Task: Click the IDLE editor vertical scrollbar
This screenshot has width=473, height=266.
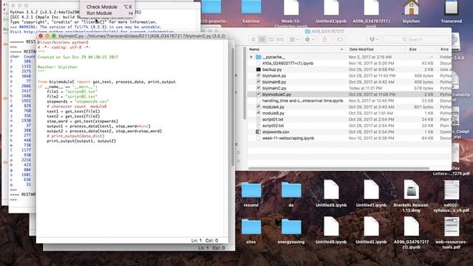Action: (233, 107)
